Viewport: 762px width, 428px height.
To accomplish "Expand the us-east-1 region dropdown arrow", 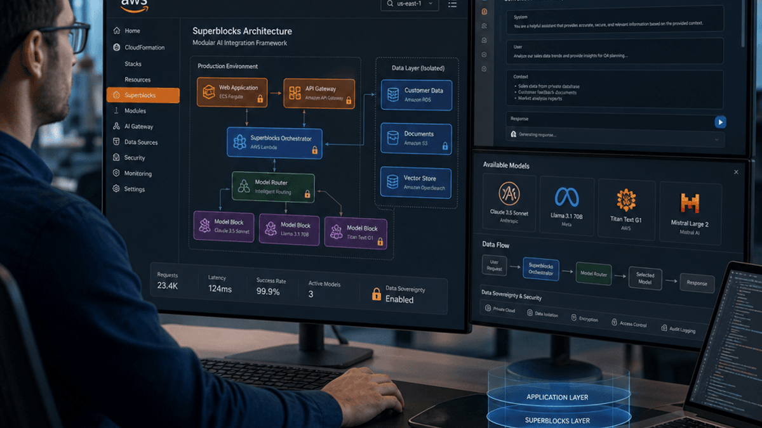I will pyautogui.click(x=431, y=4).
